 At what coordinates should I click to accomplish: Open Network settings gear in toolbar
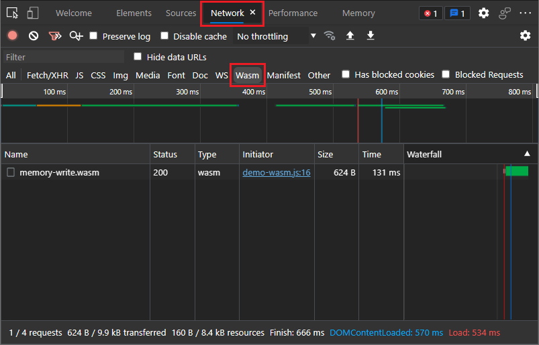[525, 36]
